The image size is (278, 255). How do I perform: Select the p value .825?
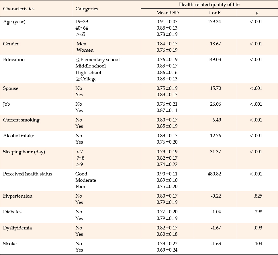(258, 196)
